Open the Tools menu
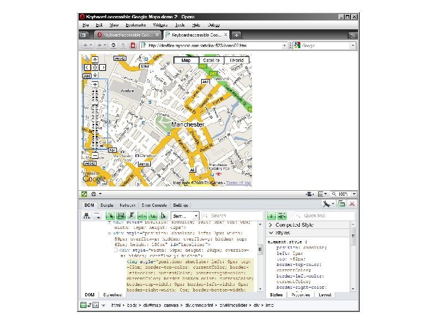The height and width of the screenshot is (329, 440). [x=180, y=25]
